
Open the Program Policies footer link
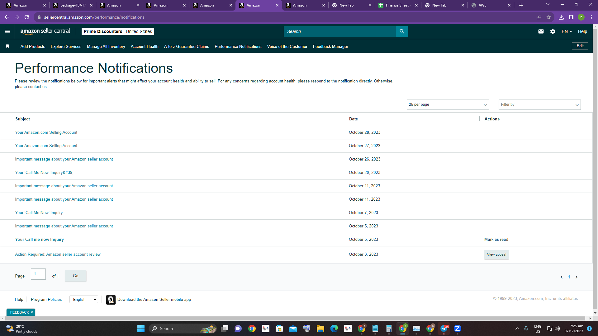tap(46, 299)
